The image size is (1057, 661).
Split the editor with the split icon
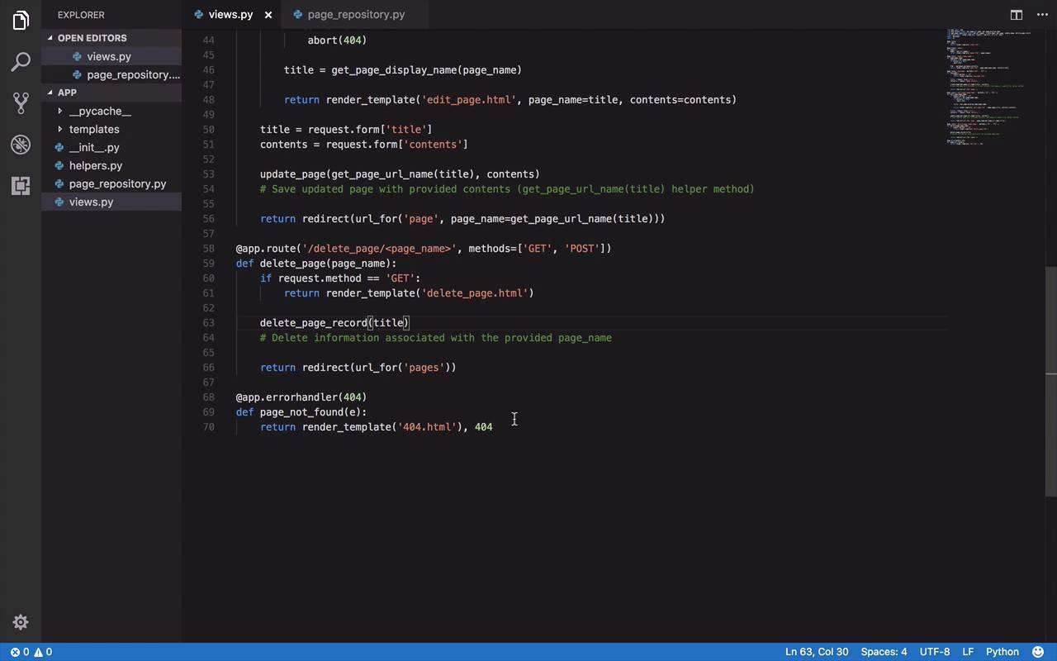tap(1017, 14)
